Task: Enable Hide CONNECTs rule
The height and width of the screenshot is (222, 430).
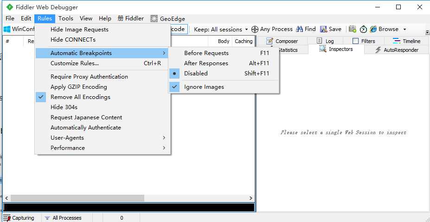Action: click(102, 40)
